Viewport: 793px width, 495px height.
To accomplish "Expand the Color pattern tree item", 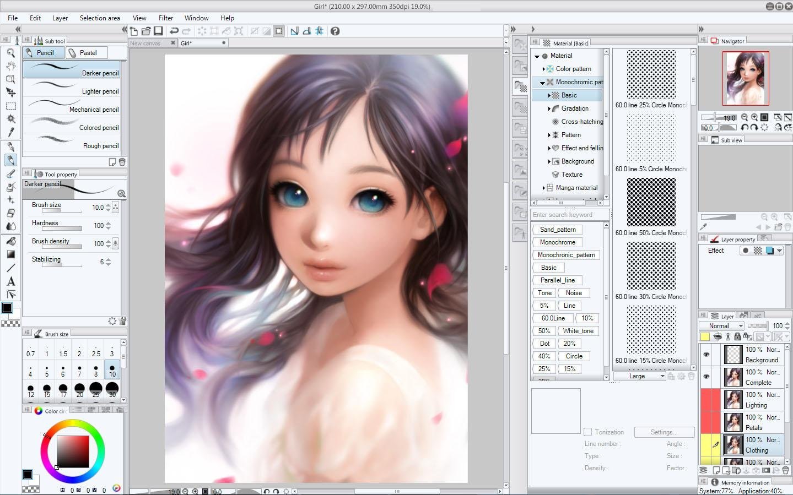I will [x=543, y=69].
